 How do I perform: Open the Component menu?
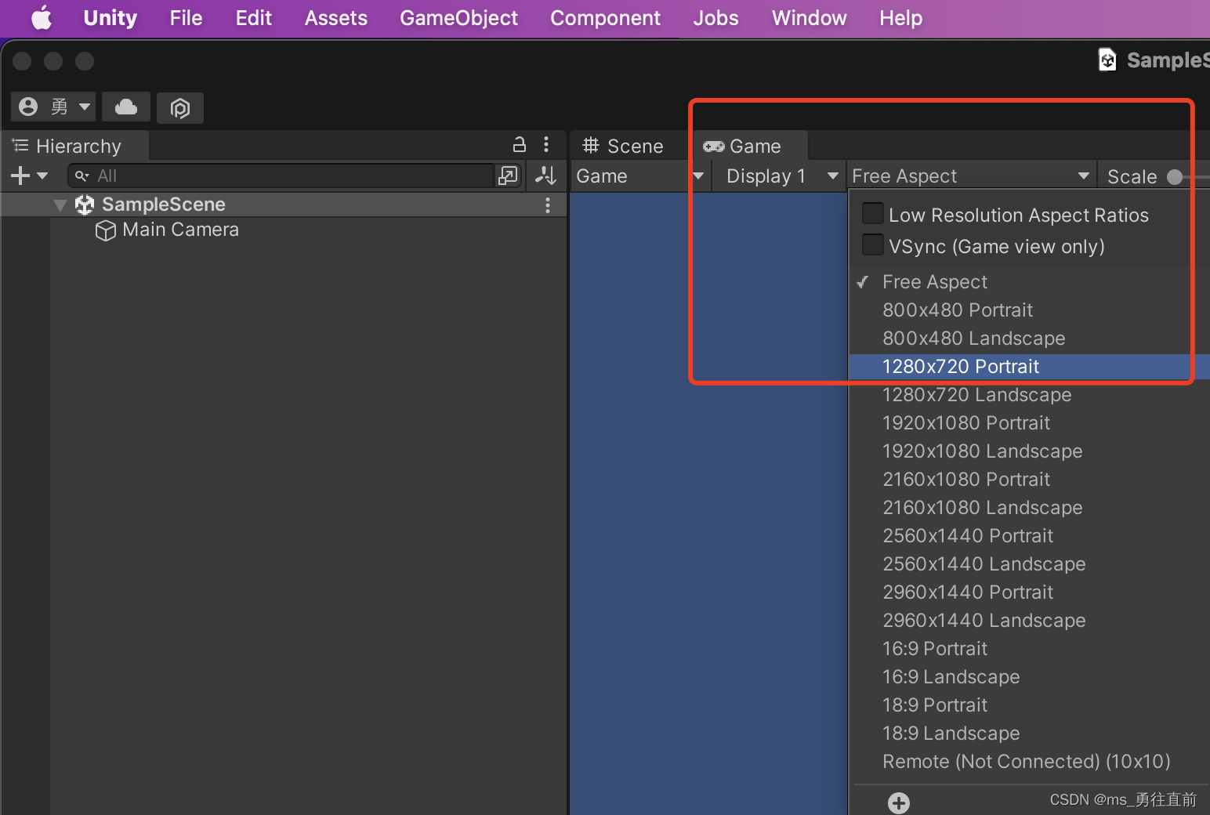pos(605,17)
